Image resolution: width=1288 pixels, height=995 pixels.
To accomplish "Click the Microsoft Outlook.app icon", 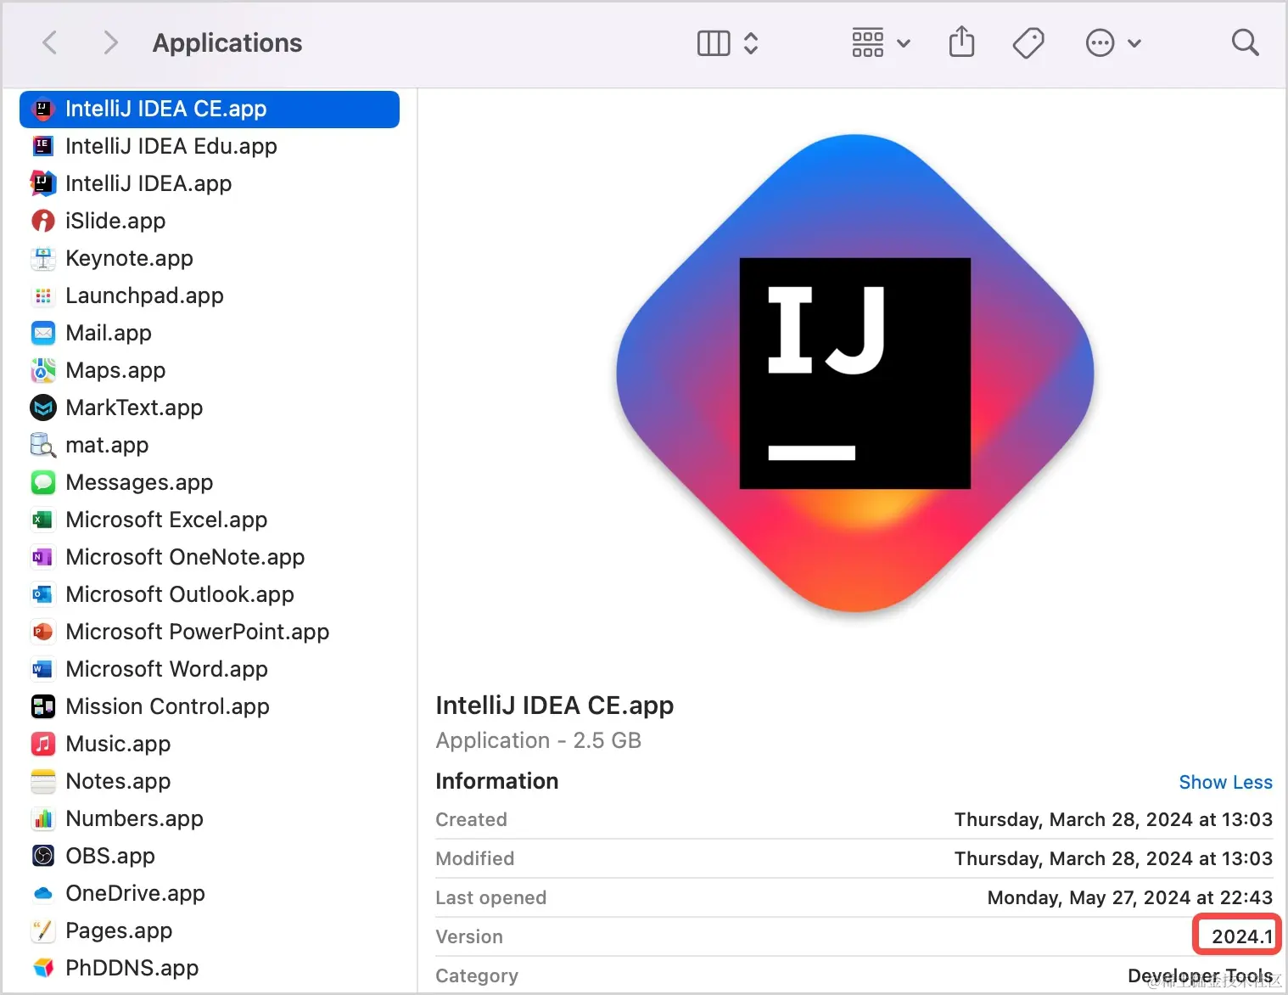I will point(43,594).
